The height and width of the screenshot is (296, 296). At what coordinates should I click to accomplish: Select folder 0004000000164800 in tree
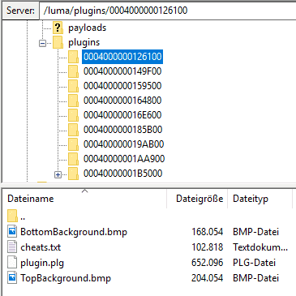point(122,101)
